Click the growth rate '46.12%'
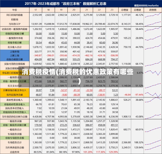Screen dimensions: 162x154 [x=139, y=15]
